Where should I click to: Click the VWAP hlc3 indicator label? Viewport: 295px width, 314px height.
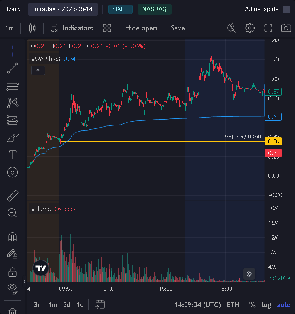[46, 59]
